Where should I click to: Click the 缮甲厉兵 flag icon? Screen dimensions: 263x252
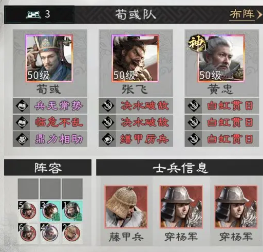(108, 139)
